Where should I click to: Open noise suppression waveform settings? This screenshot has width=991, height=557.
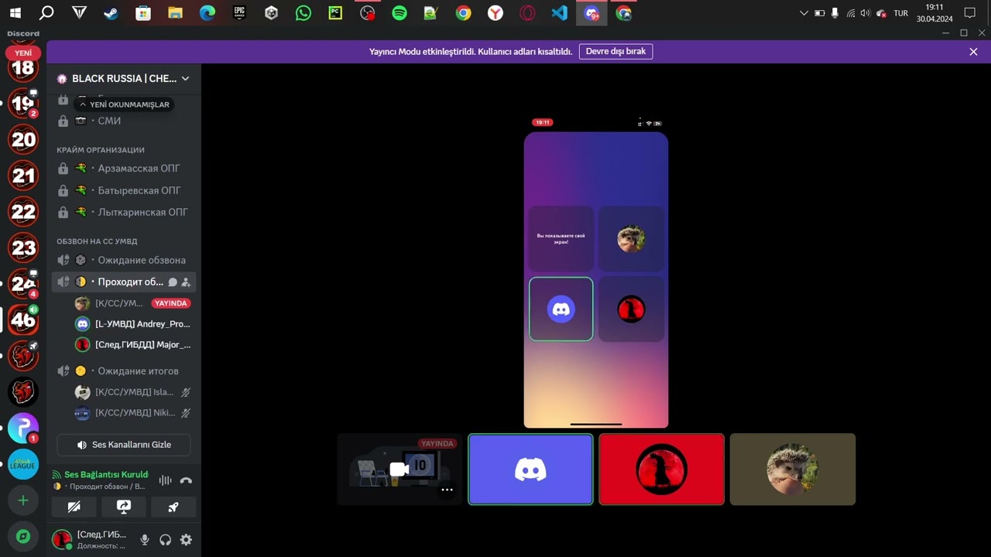point(165,480)
